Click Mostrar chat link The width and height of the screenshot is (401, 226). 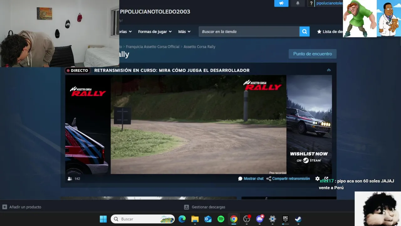[253, 179]
